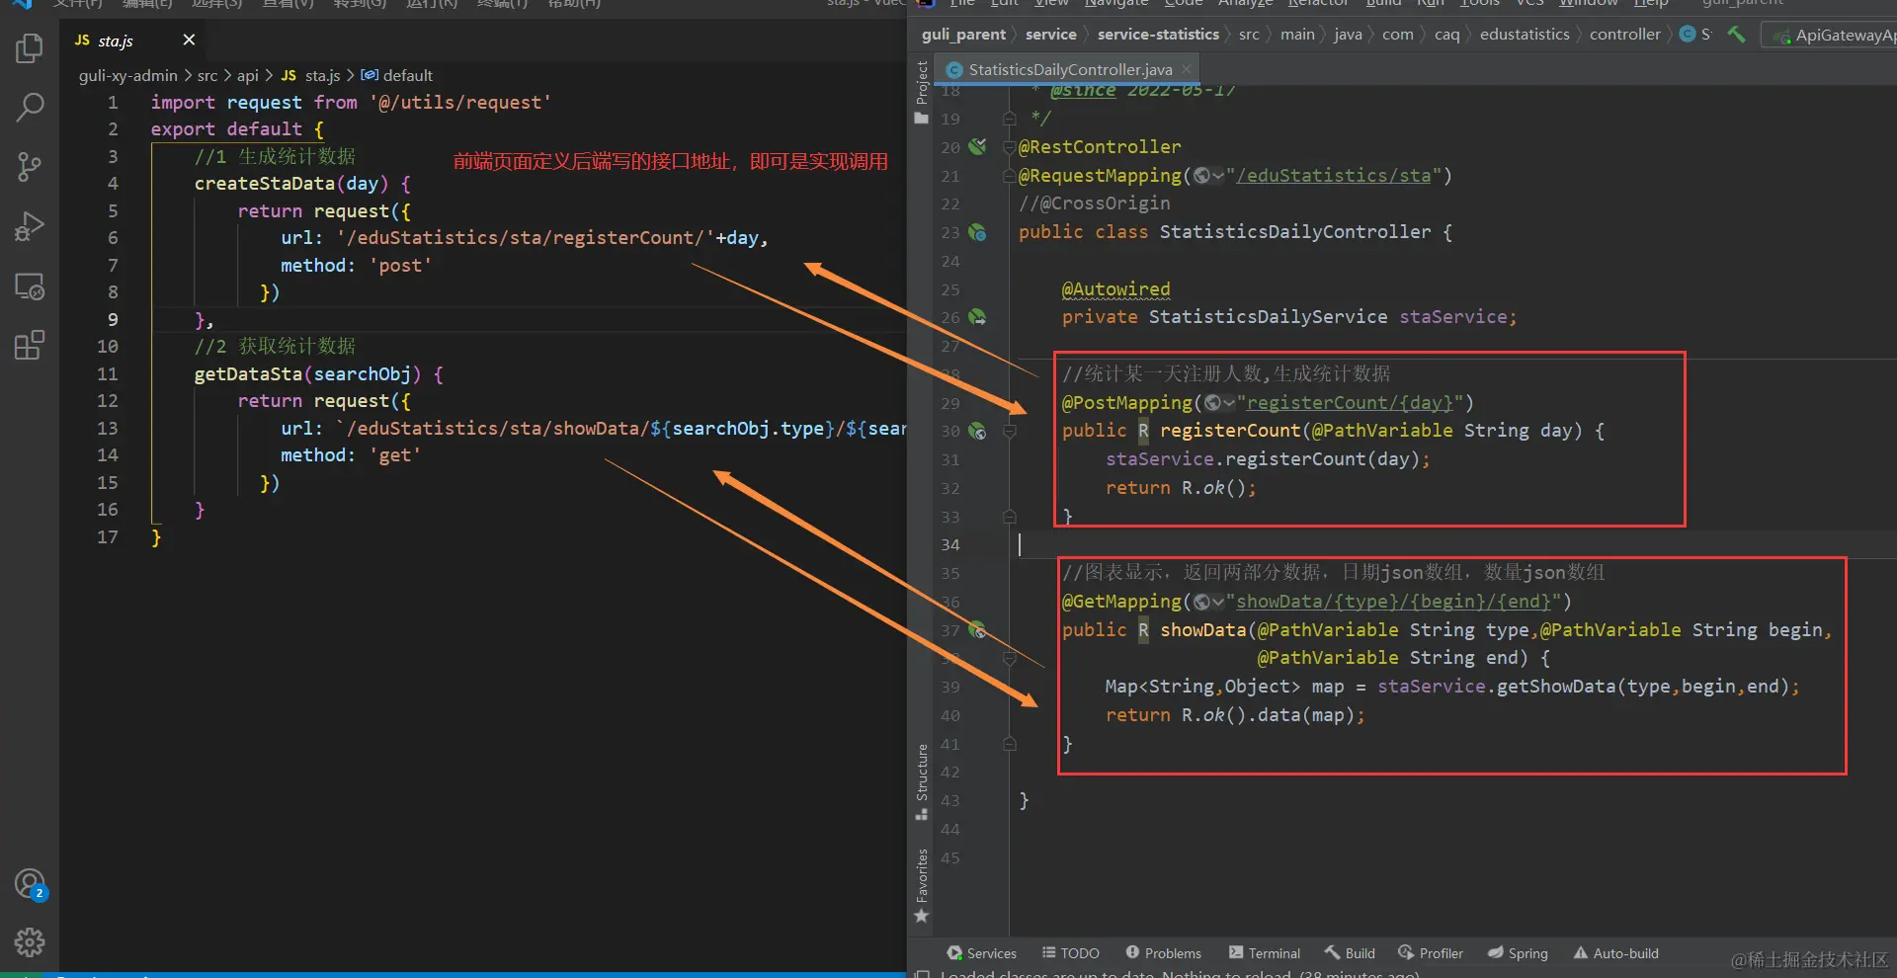
Task: Open the globe URL menu at @GetMapping
Action: pos(1208,602)
